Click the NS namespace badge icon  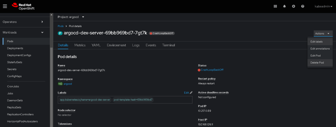point(60,84)
